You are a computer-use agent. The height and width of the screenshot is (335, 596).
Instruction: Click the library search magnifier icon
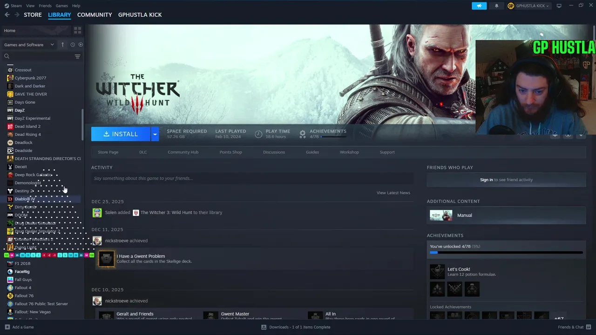7,56
